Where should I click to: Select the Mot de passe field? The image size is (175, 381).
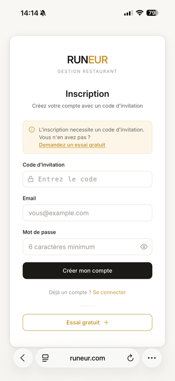tap(87, 247)
